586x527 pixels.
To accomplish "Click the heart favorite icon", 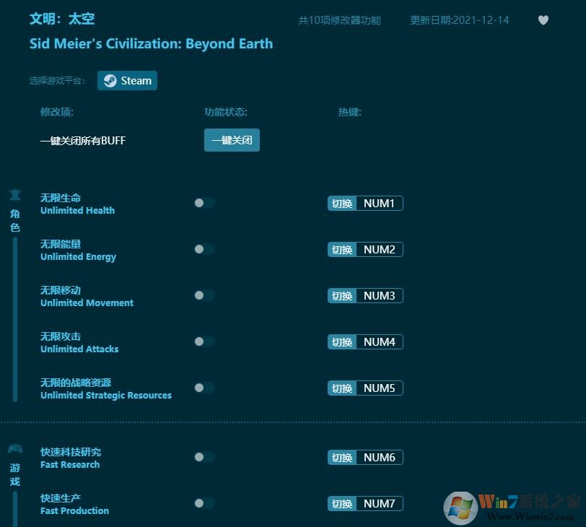I will [543, 20].
